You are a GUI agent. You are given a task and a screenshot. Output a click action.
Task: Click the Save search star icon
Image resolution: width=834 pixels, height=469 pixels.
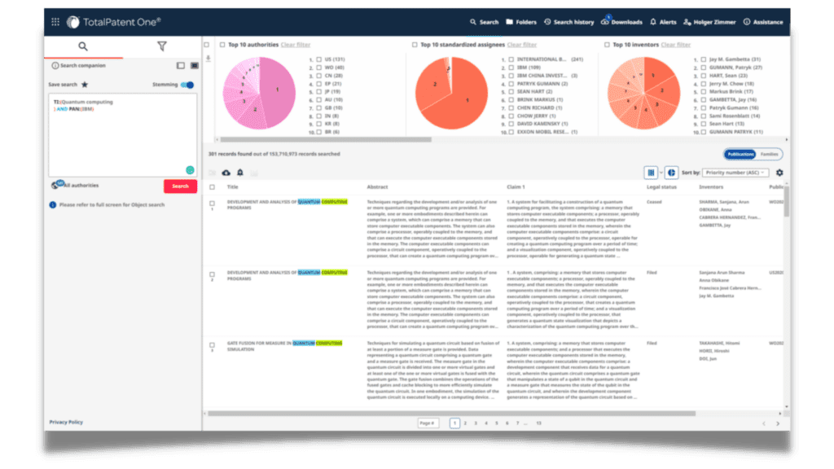point(85,85)
